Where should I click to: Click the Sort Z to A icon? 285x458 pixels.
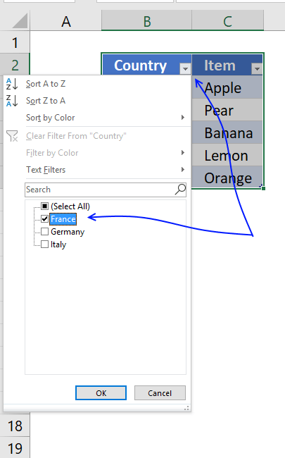coord(12,101)
